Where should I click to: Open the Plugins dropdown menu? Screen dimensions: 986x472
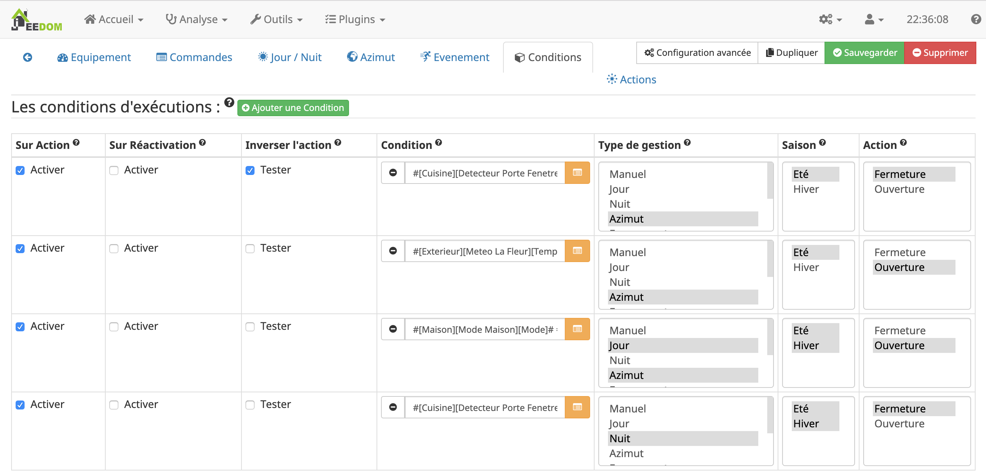coord(355,19)
